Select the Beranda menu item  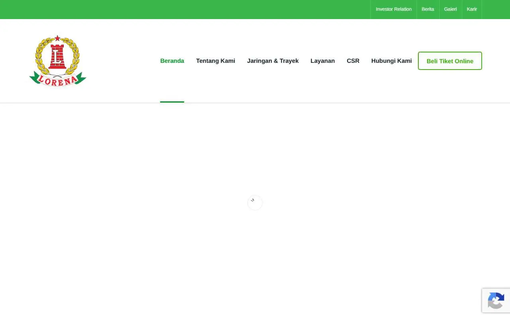pyautogui.click(x=172, y=61)
